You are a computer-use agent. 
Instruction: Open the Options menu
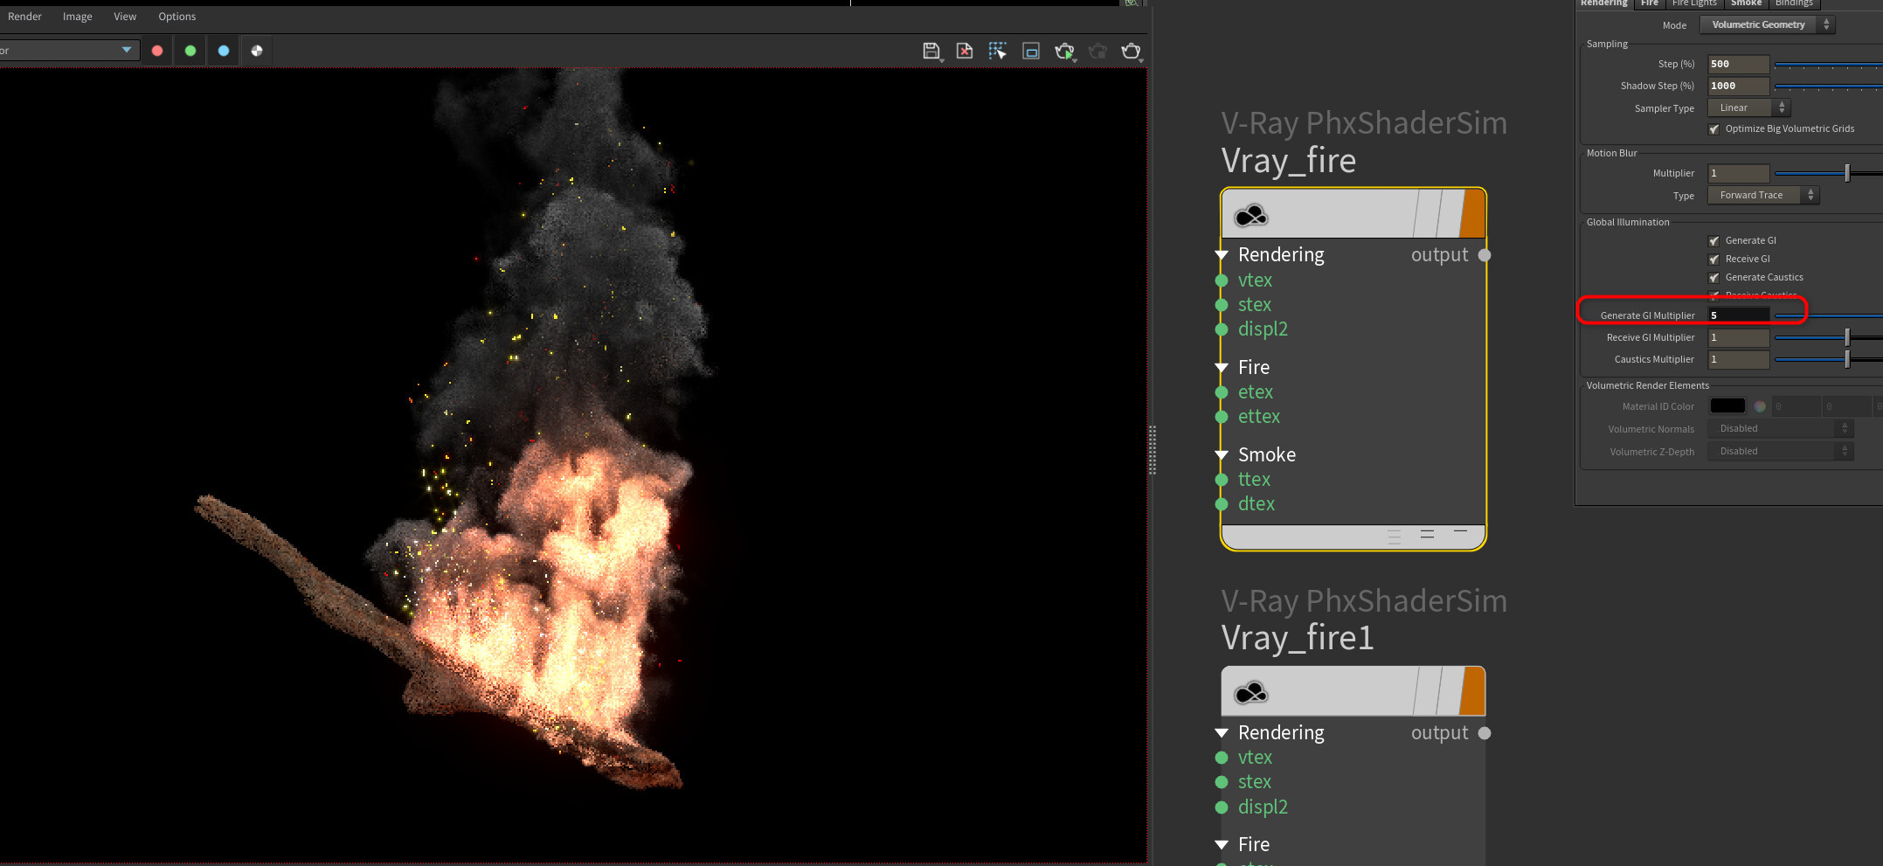[x=177, y=17]
